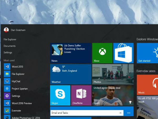Open Word 2013 from Most used
This screenshot has width=158, height=119.
click(x=17, y=67)
